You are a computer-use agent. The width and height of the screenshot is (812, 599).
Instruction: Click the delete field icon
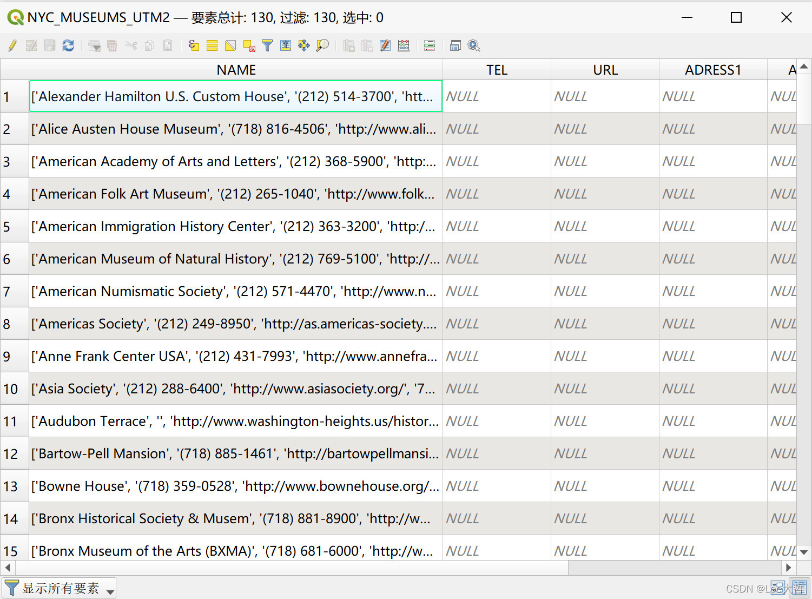367,45
